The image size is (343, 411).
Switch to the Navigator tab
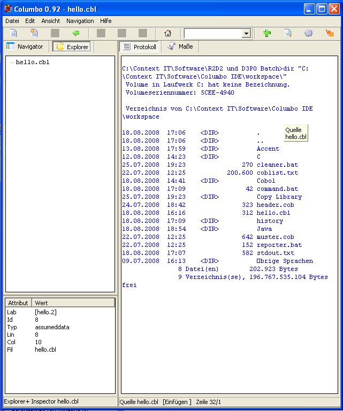click(25, 47)
